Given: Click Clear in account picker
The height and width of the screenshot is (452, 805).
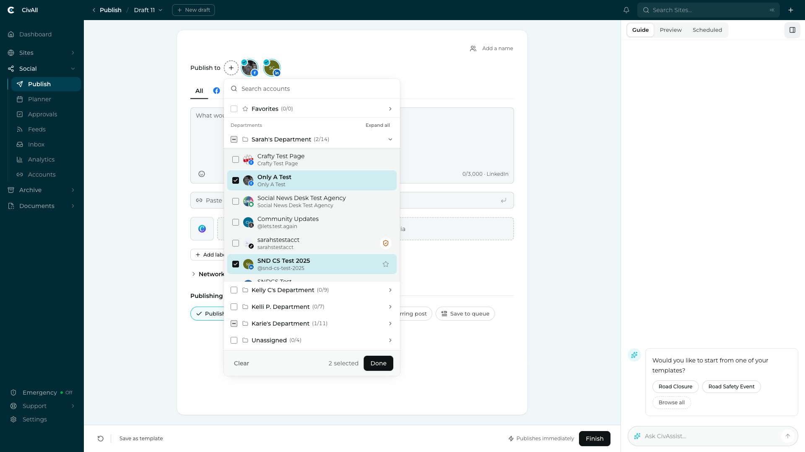Looking at the screenshot, I should click(241, 363).
